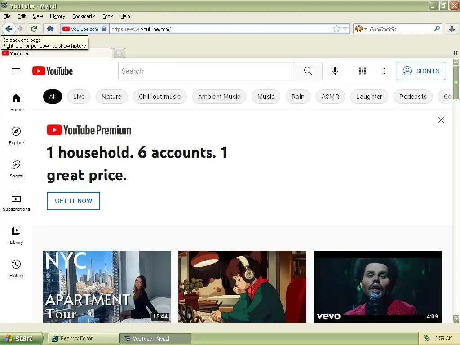Click the tab groups icon right of tab bar
The width and height of the screenshot is (460, 345).
tap(456, 53)
